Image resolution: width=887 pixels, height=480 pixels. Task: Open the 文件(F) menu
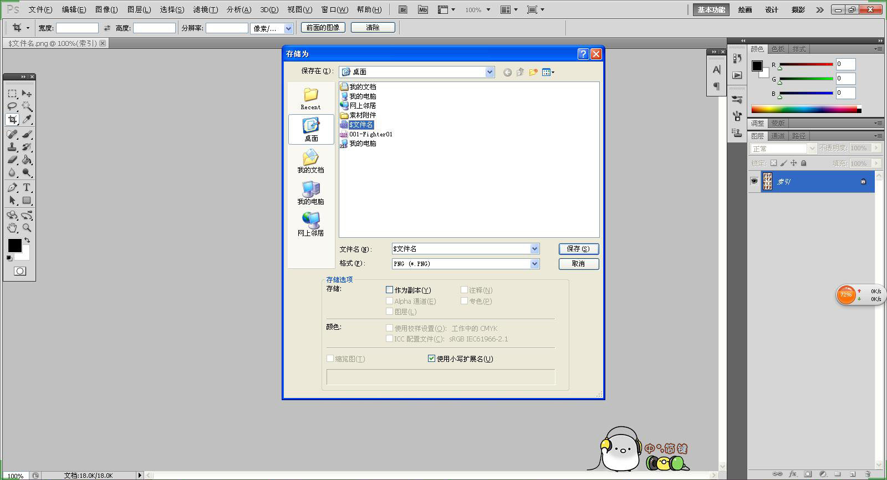click(x=40, y=9)
